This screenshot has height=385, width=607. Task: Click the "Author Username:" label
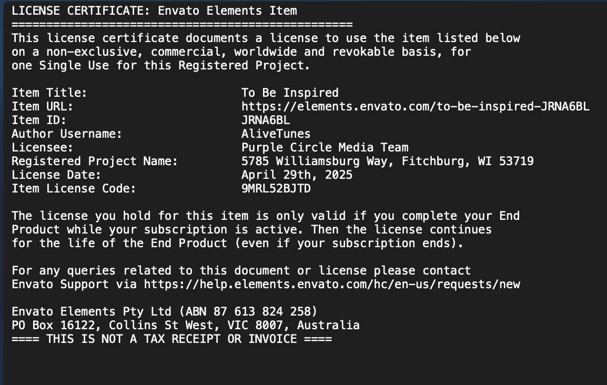point(67,134)
